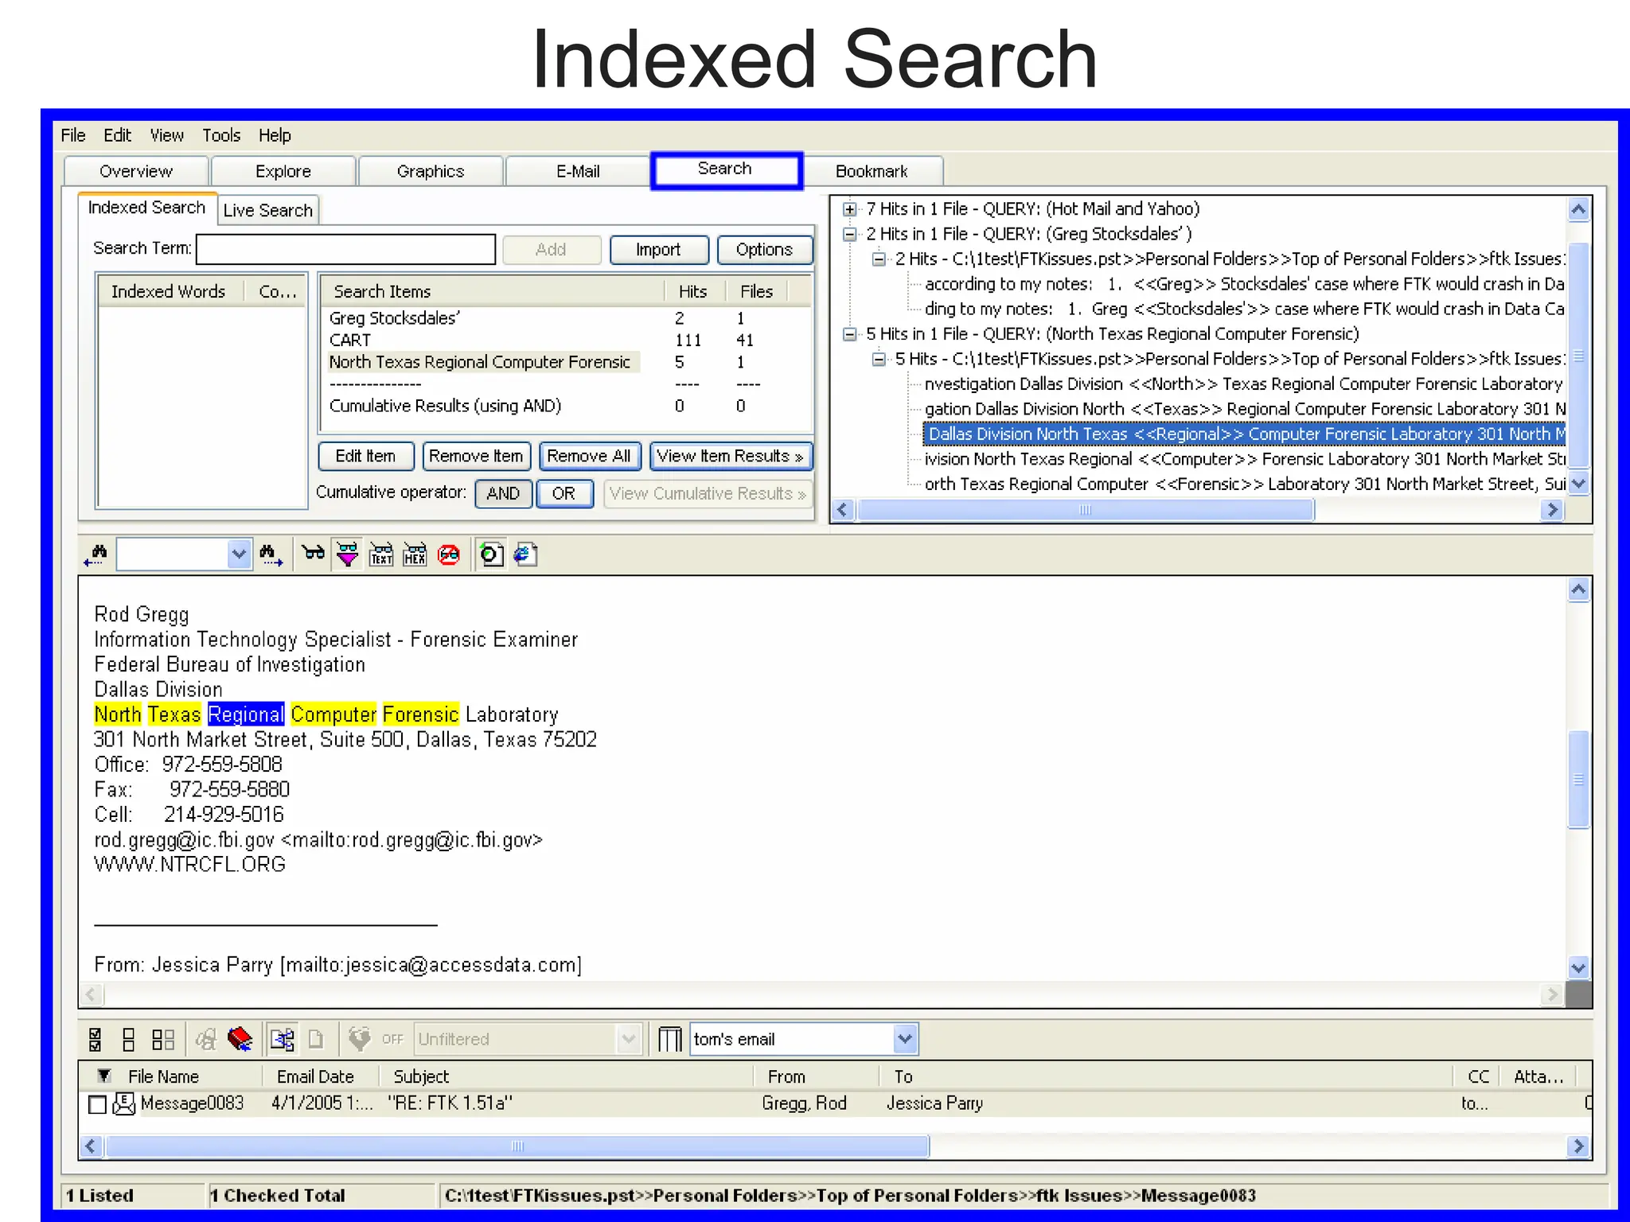Open the tom's email column dropdown
1630x1222 pixels.
pos(905,1039)
